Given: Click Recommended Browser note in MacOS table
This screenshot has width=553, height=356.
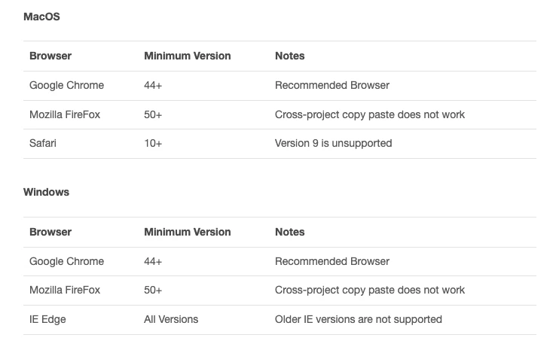Looking at the screenshot, I should (331, 85).
